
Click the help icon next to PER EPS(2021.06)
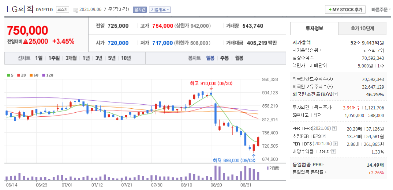click(x=334, y=129)
